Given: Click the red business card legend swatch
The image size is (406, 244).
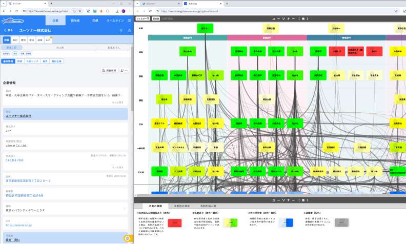Looking at the screenshot, I should pos(175,222).
